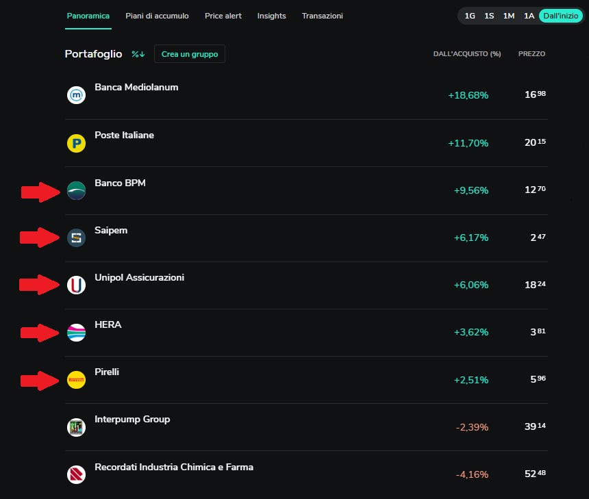This screenshot has width=589, height=499.
Task: Select the 1G time range
Action: pos(470,16)
